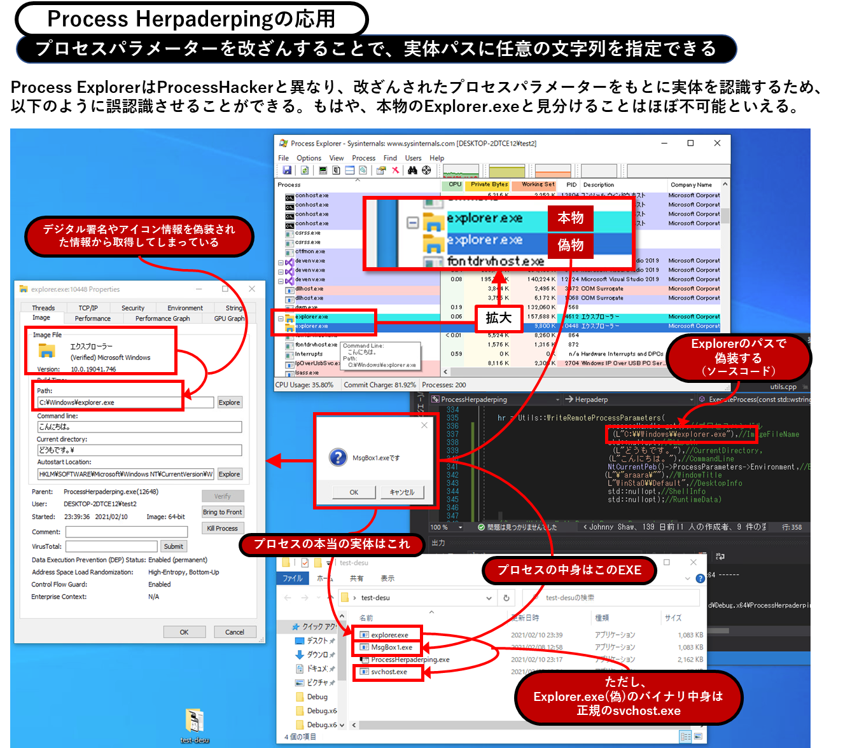This screenshot has width=864, height=748.
Task: Click the crosshair Find Window's Process icon
Action: 426,170
